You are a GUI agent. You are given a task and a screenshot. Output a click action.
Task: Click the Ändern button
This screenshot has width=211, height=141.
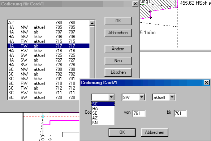point(118,49)
